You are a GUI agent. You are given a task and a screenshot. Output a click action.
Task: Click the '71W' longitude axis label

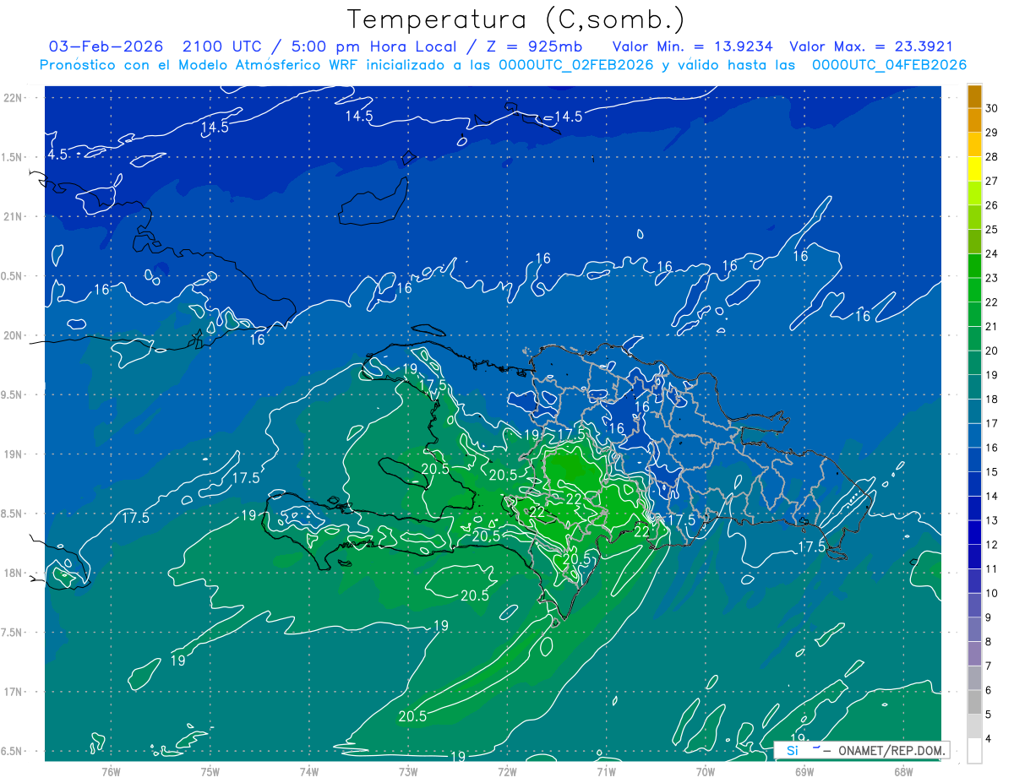tap(606, 772)
